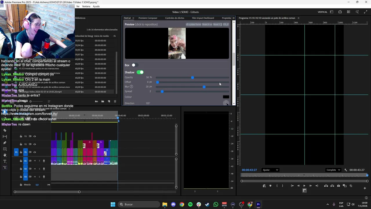The width and height of the screenshot is (371, 209).
Task: Select the Slip tool in the tools panel
Action: pyautogui.click(x=5, y=136)
